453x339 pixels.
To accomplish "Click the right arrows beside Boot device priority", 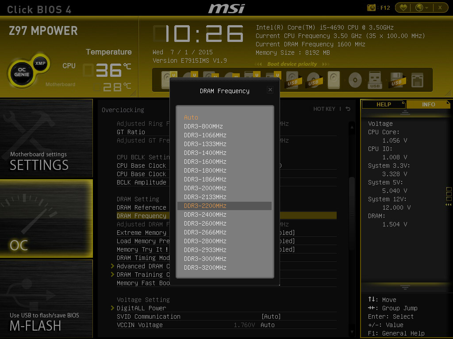I will click(326, 64).
